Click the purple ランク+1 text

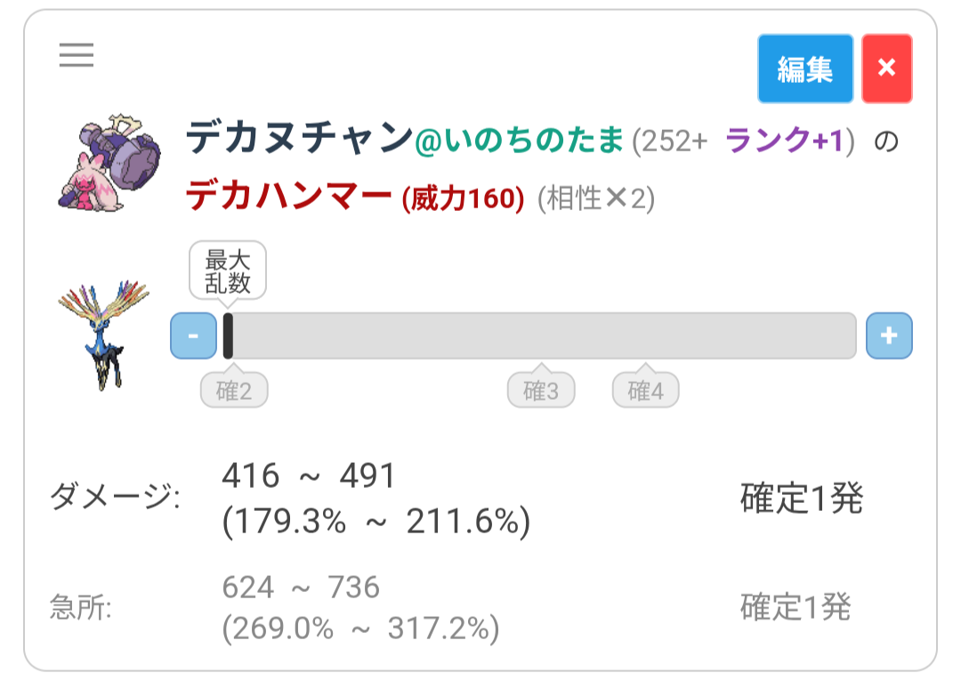pos(783,140)
